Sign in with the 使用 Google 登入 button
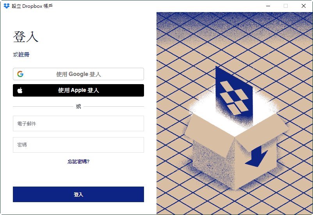Image resolution: width=313 pixels, height=215 pixels. pos(78,74)
